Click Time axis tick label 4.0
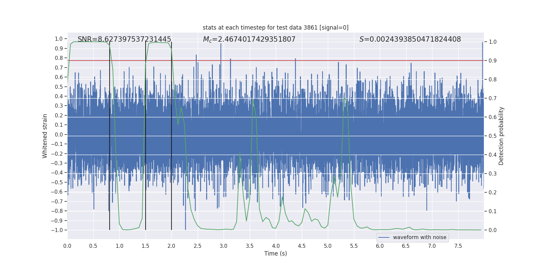 (276, 246)
